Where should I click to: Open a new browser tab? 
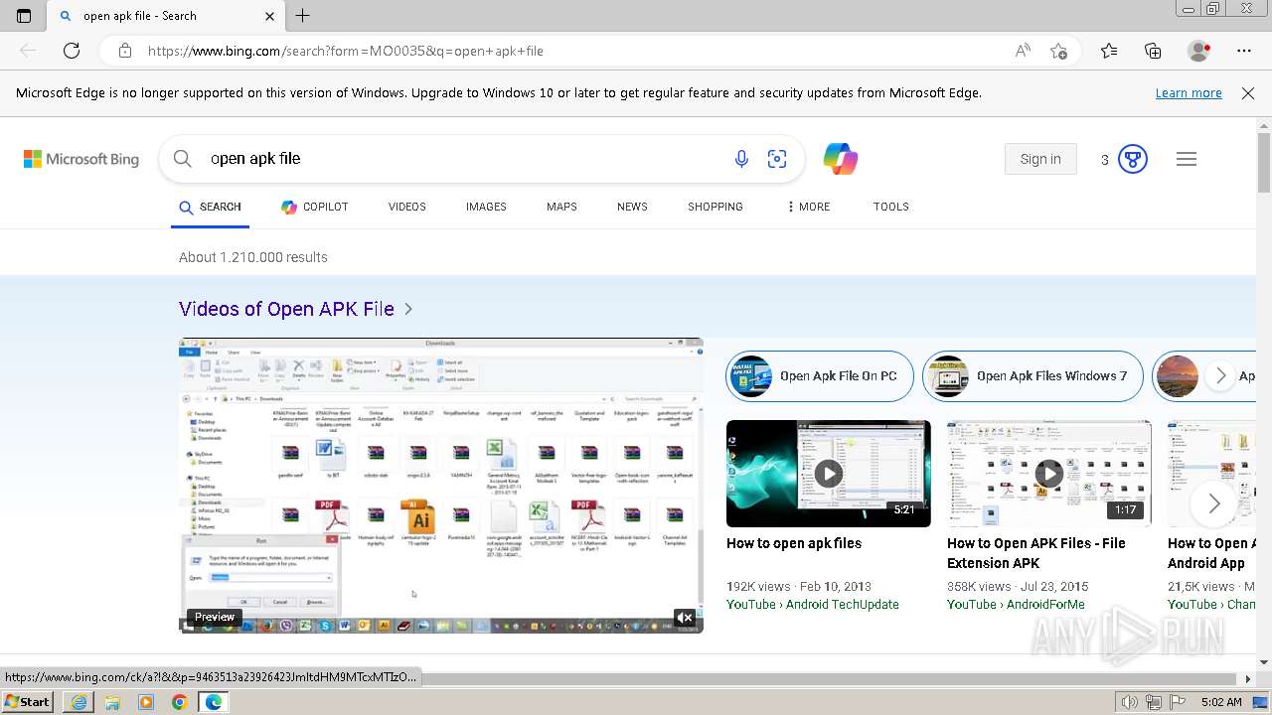point(303,16)
